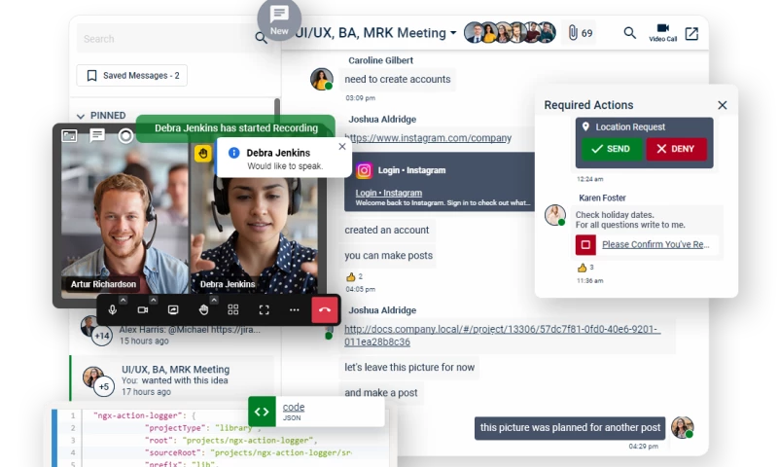Image resolution: width=778 pixels, height=467 pixels.
Task: Expand raise hand options caret
Action: click(x=214, y=300)
